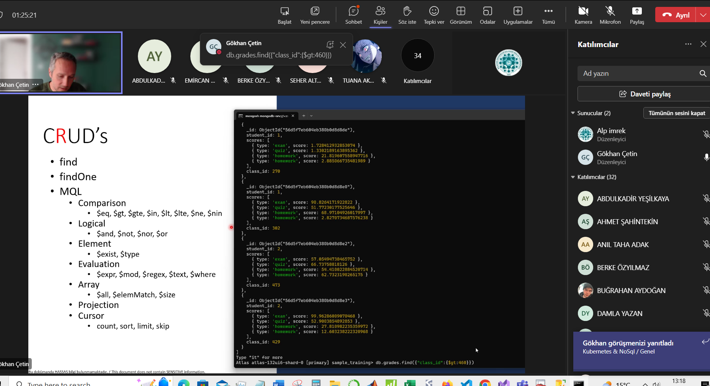Screen dimensions: 710x386
Task: Toggle the mic icon for Alp imrek
Action: coord(706,134)
